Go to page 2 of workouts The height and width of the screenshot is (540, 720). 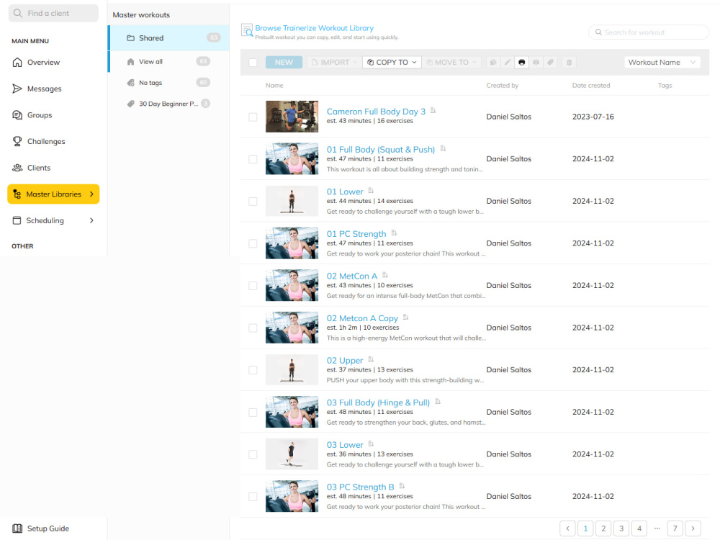603,528
